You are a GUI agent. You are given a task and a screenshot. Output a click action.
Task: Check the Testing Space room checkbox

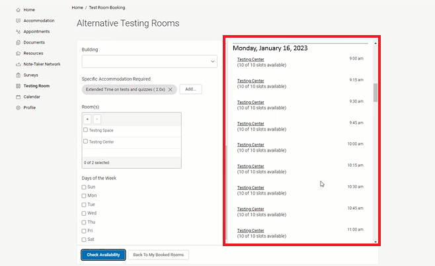tap(85, 130)
